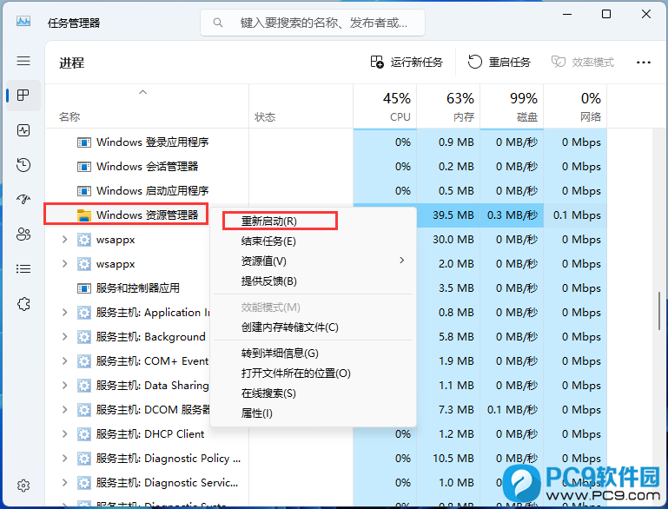Click the 10.5 MB memory cell
This screenshot has height=509, width=668.
click(x=448, y=458)
